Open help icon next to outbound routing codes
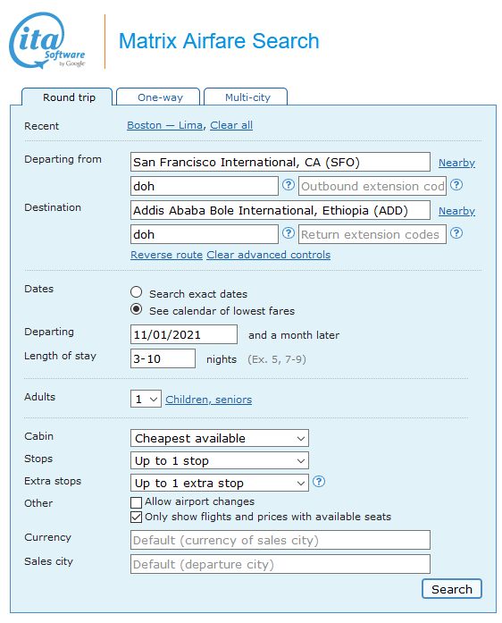502x623 pixels. coord(289,185)
